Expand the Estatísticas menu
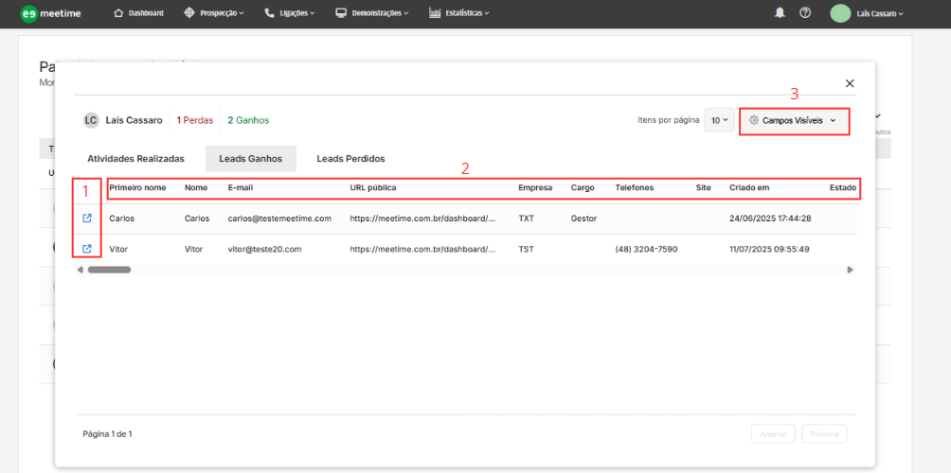Image resolution: width=951 pixels, height=473 pixels. [x=459, y=13]
